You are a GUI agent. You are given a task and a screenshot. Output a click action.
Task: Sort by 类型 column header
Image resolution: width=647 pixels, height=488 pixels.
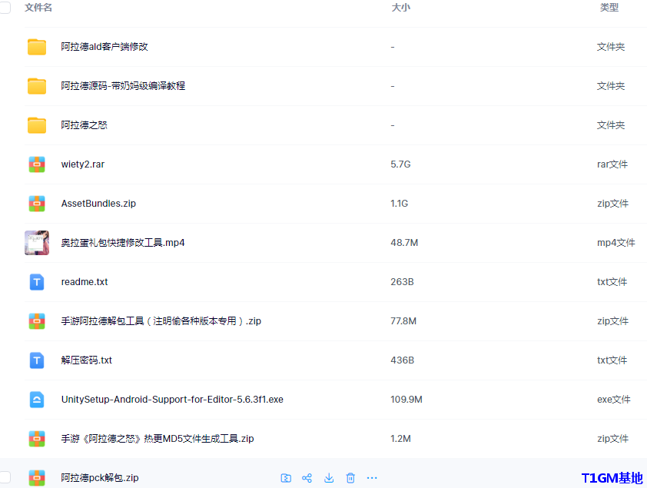point(609,8)
